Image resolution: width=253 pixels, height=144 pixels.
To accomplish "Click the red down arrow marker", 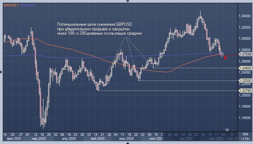I will 225,58.
